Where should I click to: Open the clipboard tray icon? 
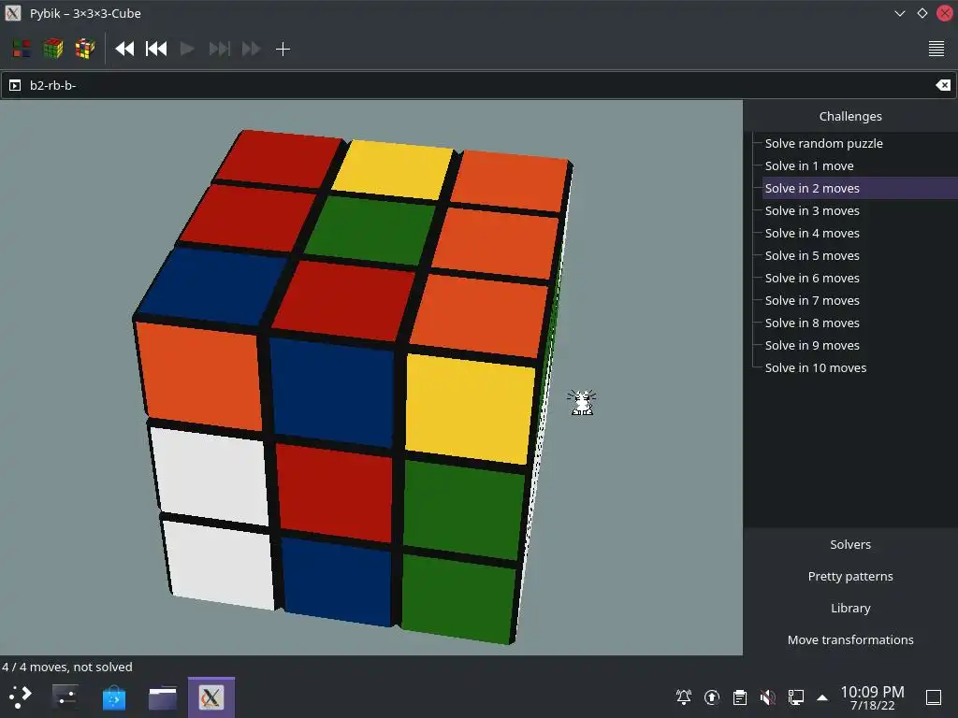(740, 697)
